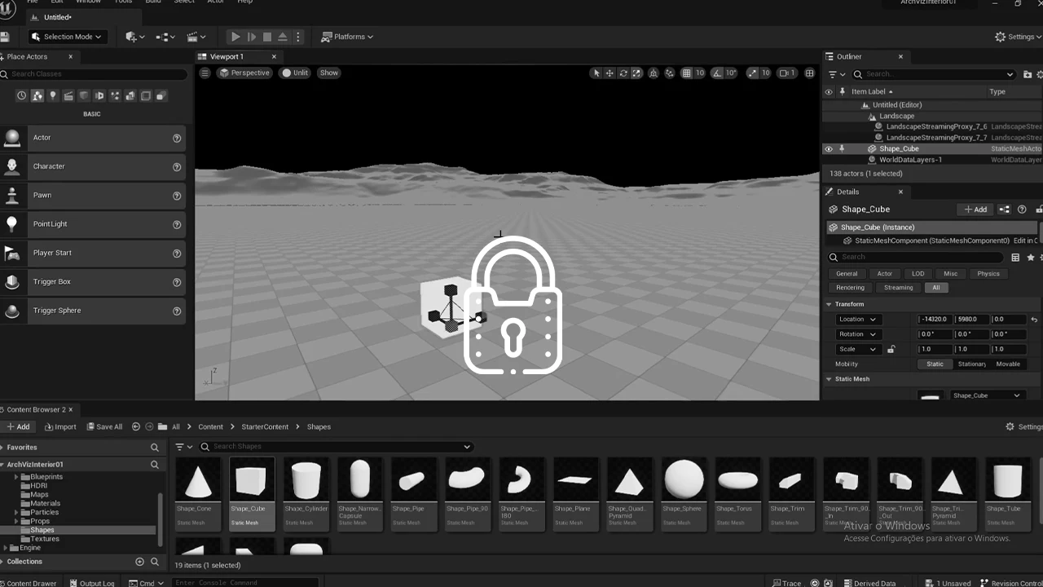Set Mobility to Stationary
This screenshot has height=587, width=1043.
click(971, 364)
